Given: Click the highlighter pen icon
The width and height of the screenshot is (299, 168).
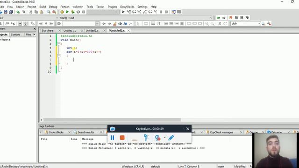Looking at the screenshot, I should click(114, 24).
